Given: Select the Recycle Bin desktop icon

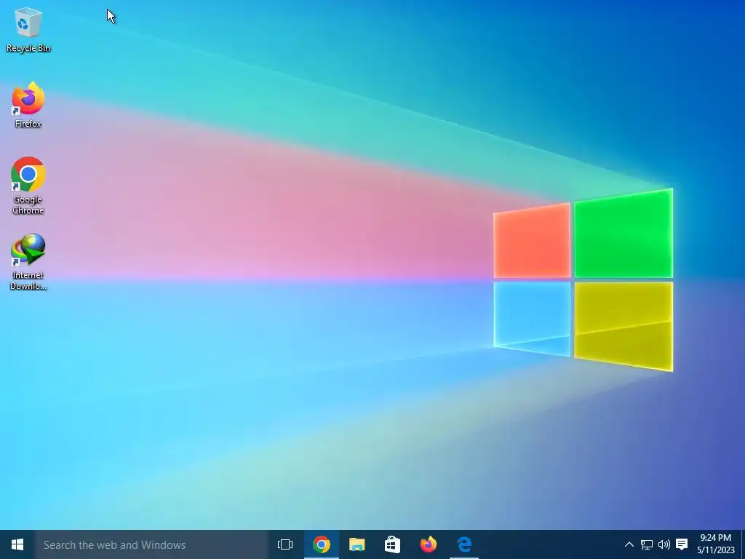Looking at the screenshot, I should click(28, 29).
